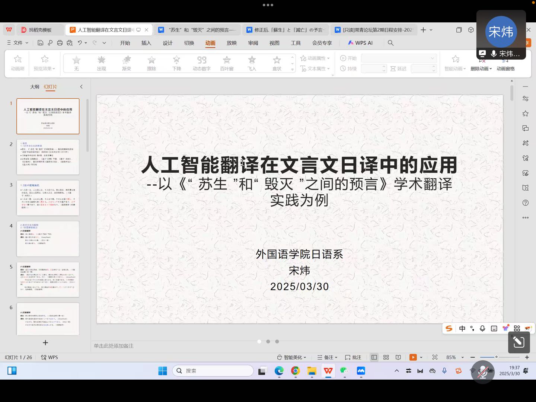Image resolution: width=536 pixels, height=402 pixels.
Task: Open the 大纲 outline tab
Action: click(35, 87)
